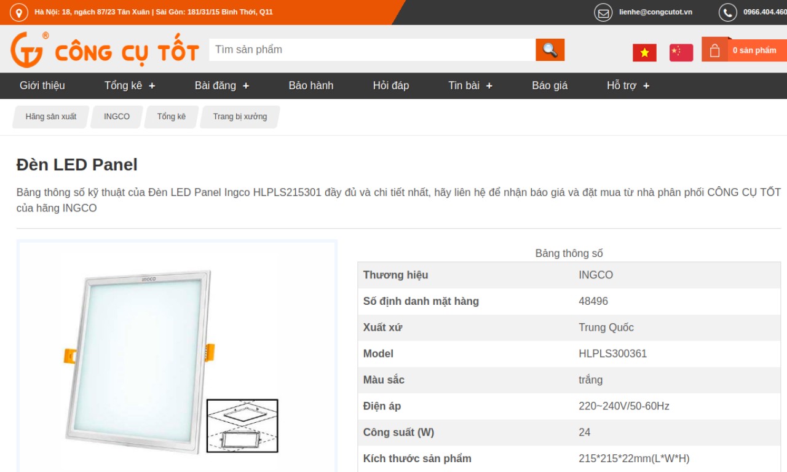Screen dimensions: 787x472
Task: Click the 'Đèn LED Panel' heading
Action: coord(77,165)
